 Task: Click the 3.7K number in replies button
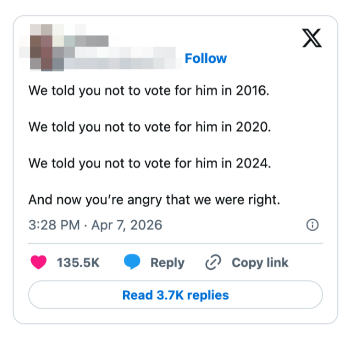168,295
